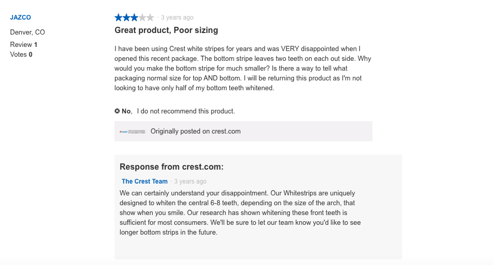Open the JAZCO reviewer profile
493x265 pixels.
coord(21,18)
